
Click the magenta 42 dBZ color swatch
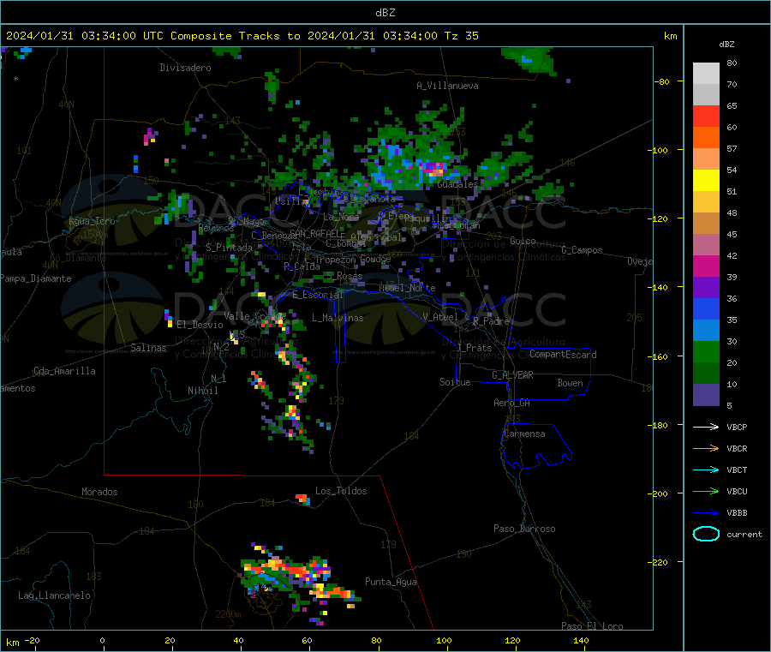coord(706,266)
